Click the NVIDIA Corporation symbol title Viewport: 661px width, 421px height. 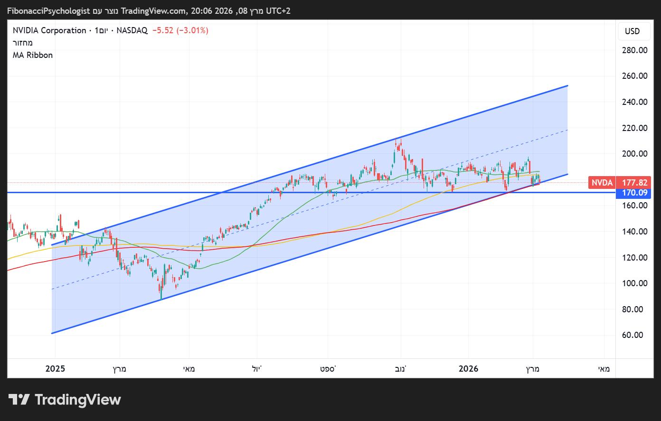point(49,30)
